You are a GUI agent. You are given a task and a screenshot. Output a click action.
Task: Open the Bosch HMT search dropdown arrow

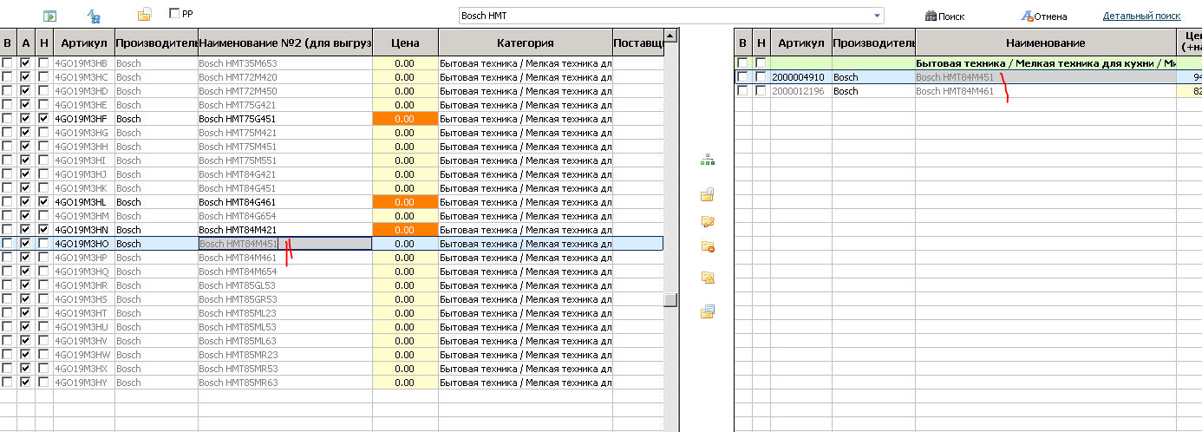click(878, 16)
